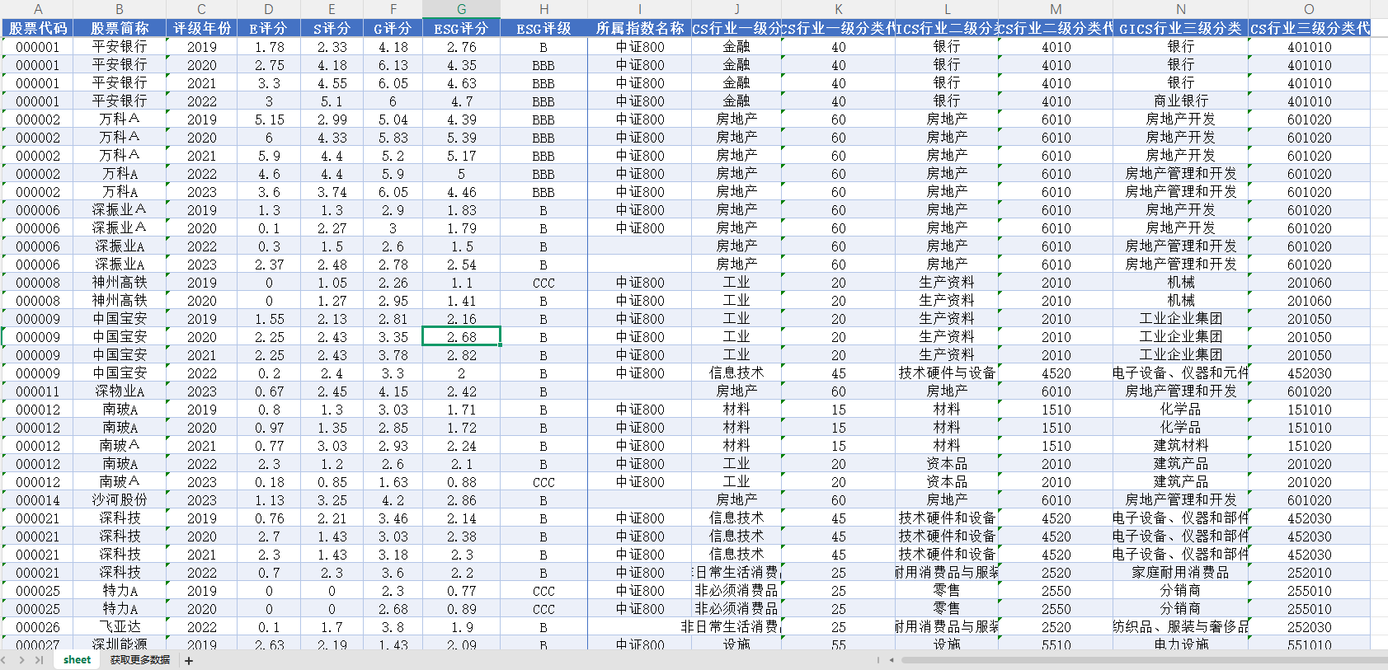Select the highlighted column G header
Viewport: 1388px width, 670px height.
pos(461,9)
